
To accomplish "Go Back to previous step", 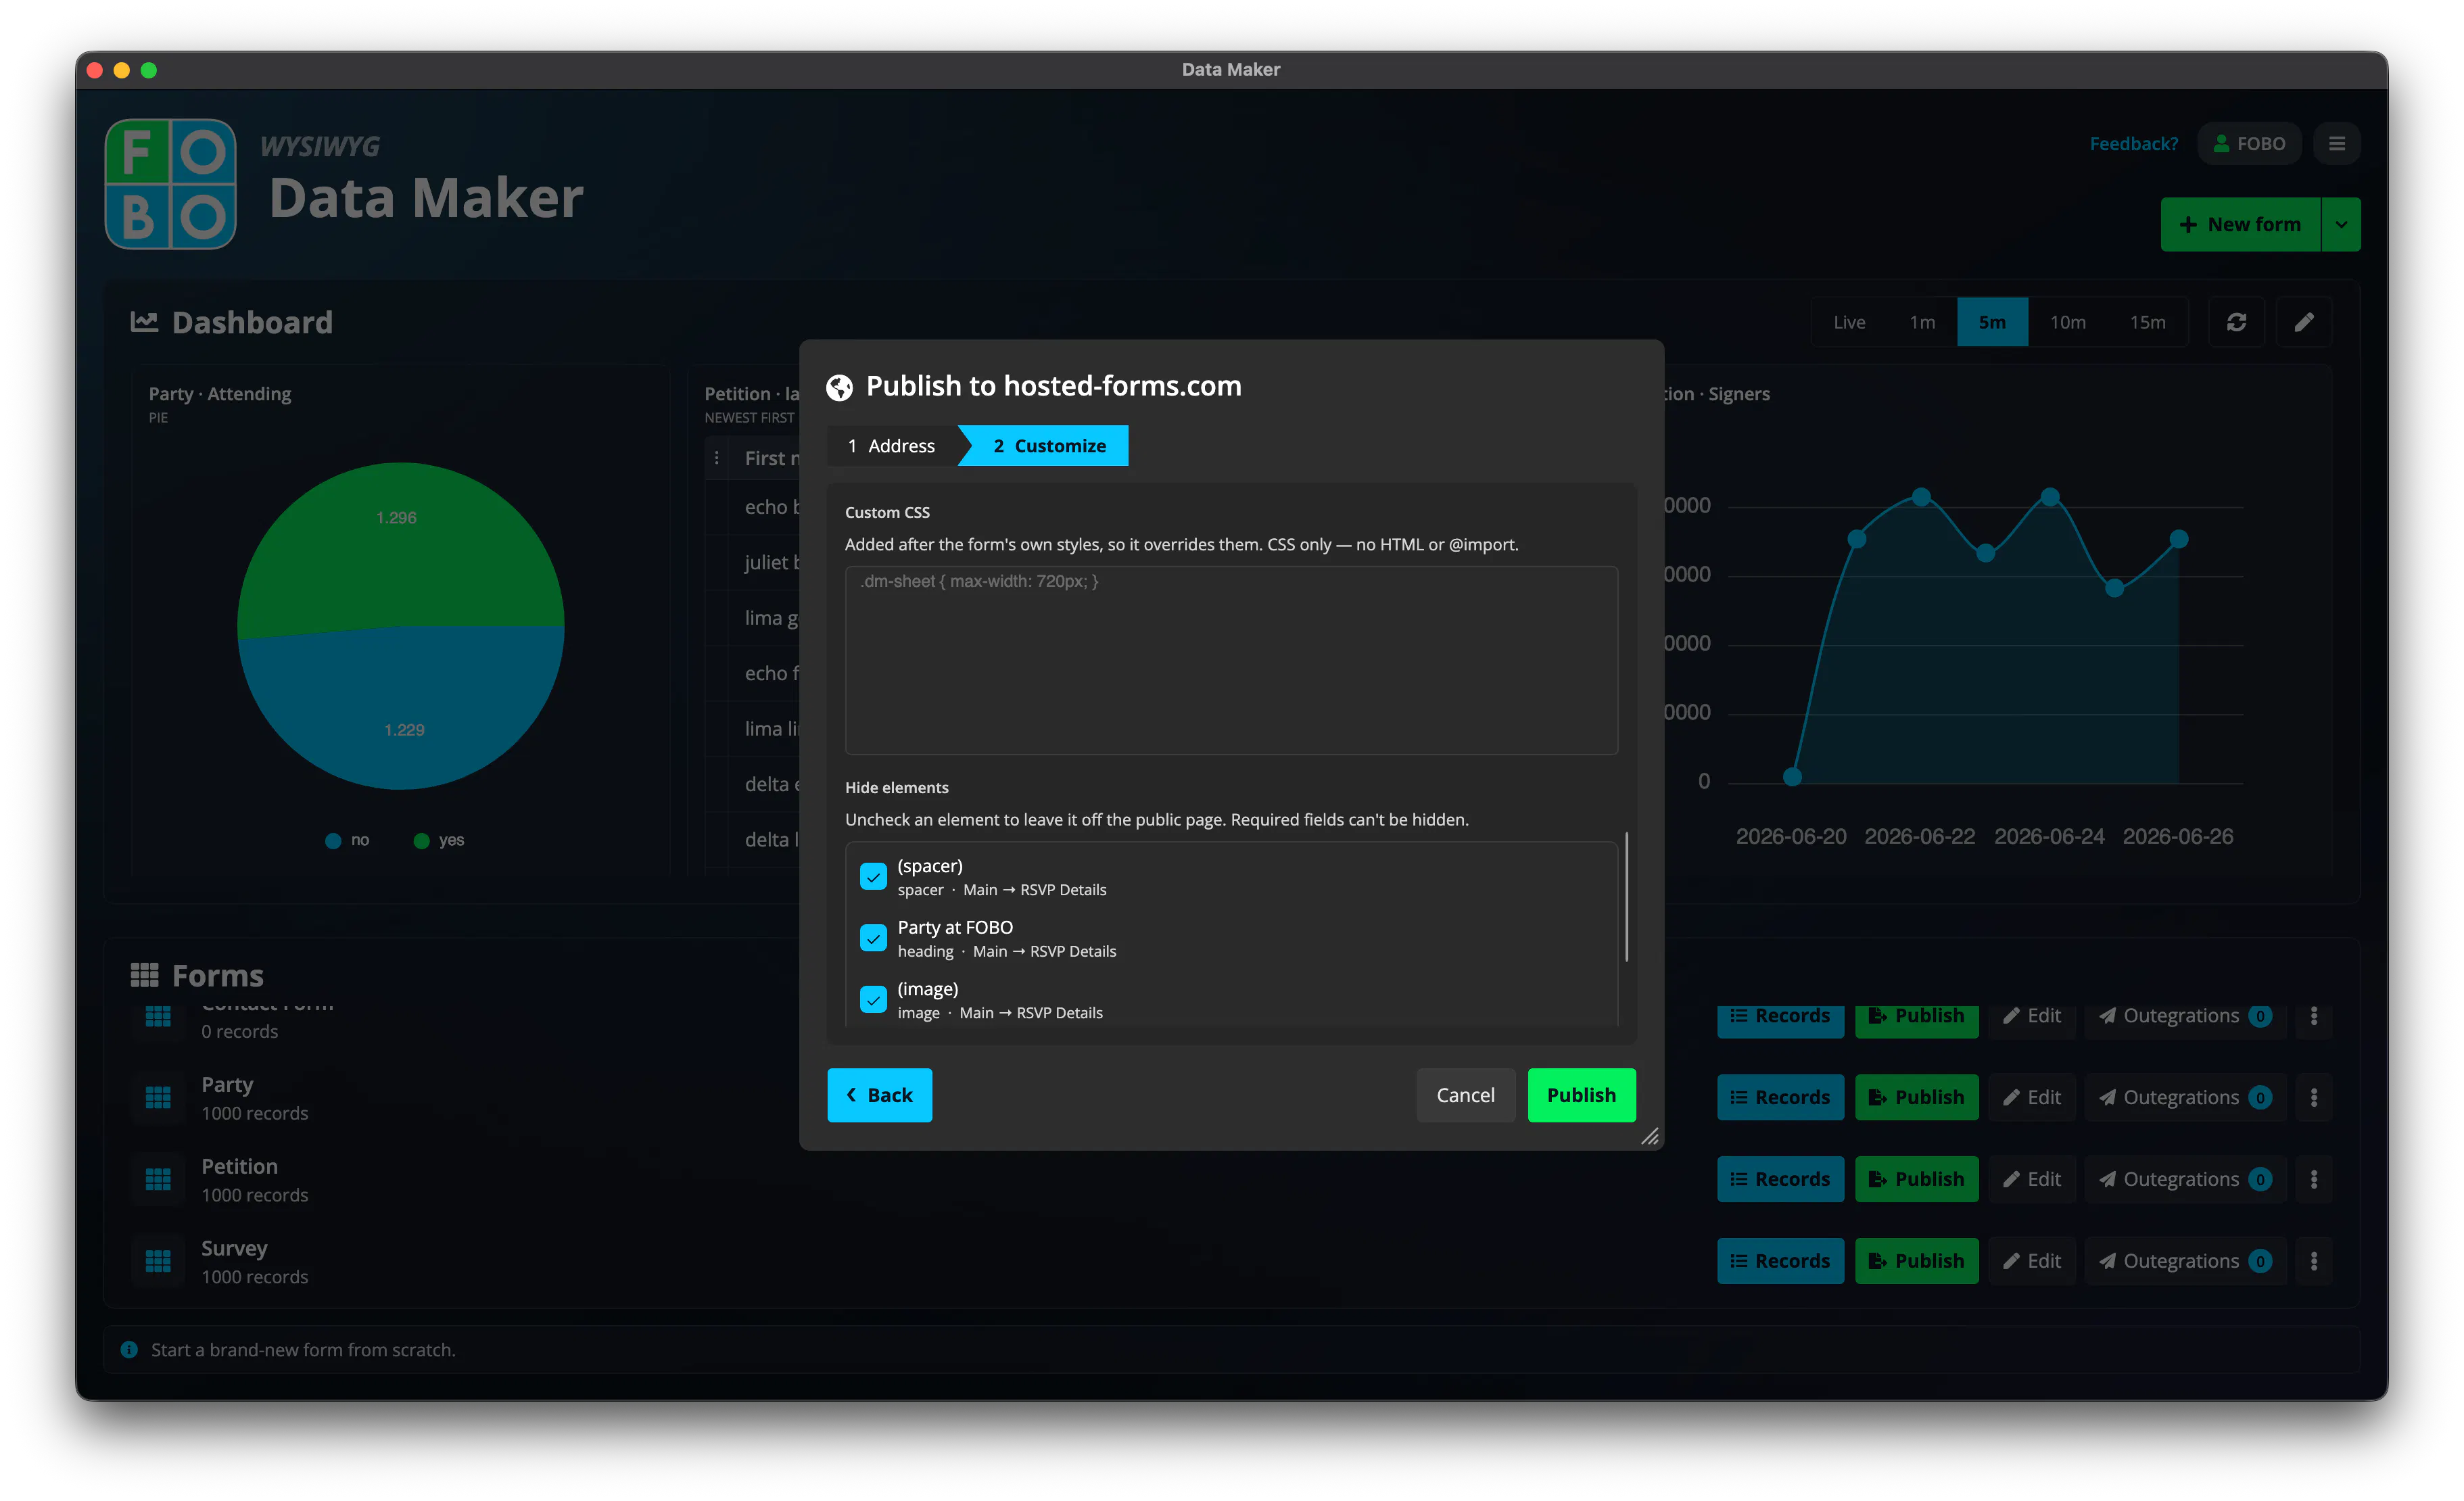I will pos(879,1095).
